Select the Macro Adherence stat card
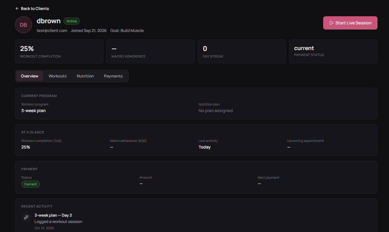 (x=150, y=52)
